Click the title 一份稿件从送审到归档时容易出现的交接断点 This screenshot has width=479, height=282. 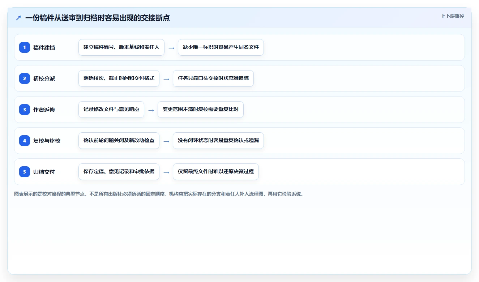[98, 18]
